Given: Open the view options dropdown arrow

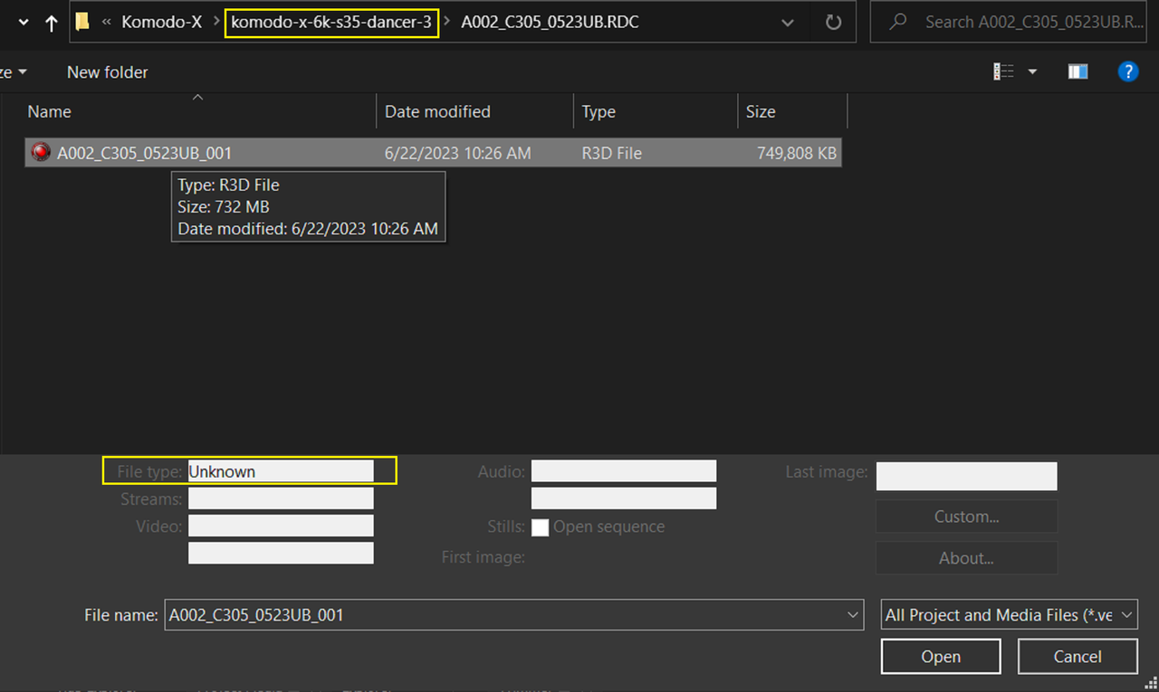Looking at the screenshot, I should tap(1032, 72).
